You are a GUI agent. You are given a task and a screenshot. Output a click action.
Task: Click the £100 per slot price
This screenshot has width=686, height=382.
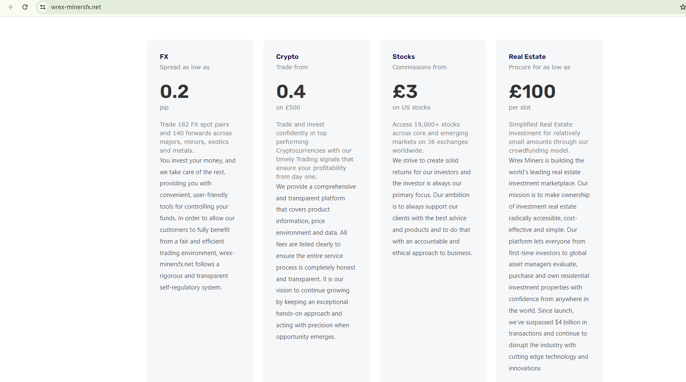(x=532, y=92)
